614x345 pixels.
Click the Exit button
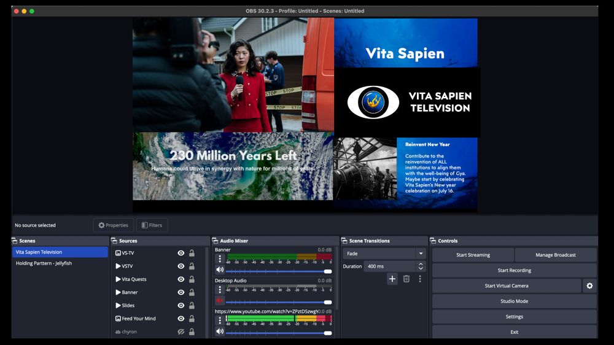pos(515,332)
